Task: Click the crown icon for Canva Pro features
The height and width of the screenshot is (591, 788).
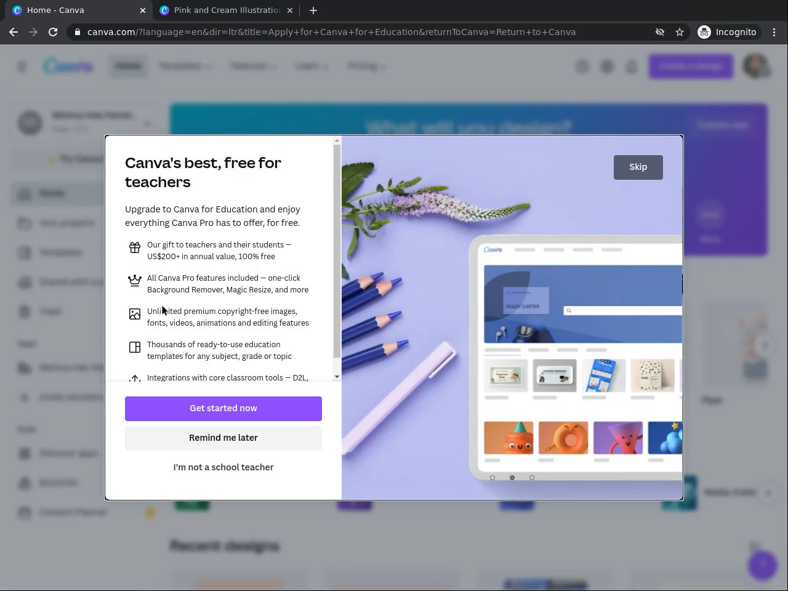Action: coord(135,281)
